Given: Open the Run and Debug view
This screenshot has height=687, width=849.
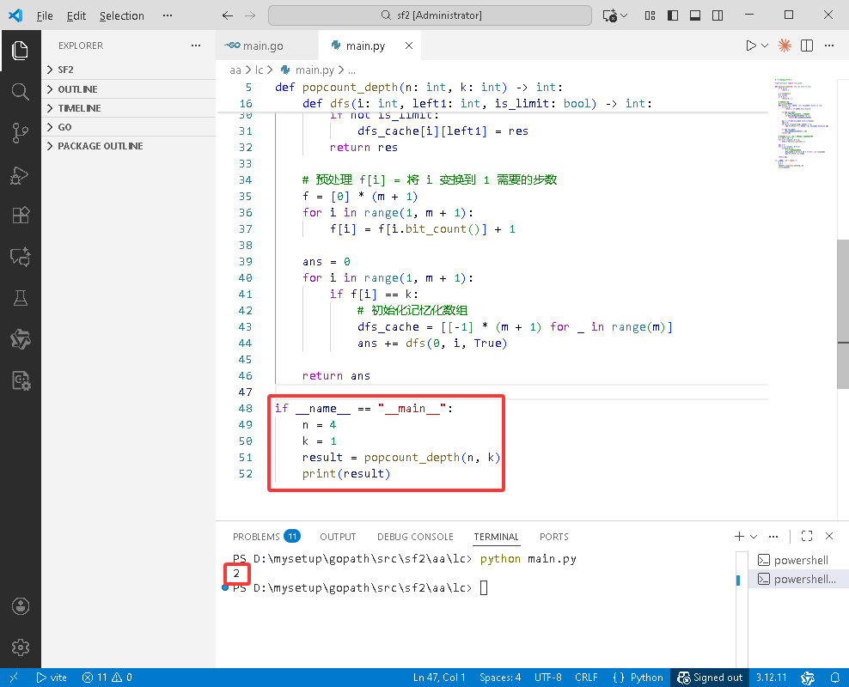Looking at the screenshot, I should click(20, 174).
